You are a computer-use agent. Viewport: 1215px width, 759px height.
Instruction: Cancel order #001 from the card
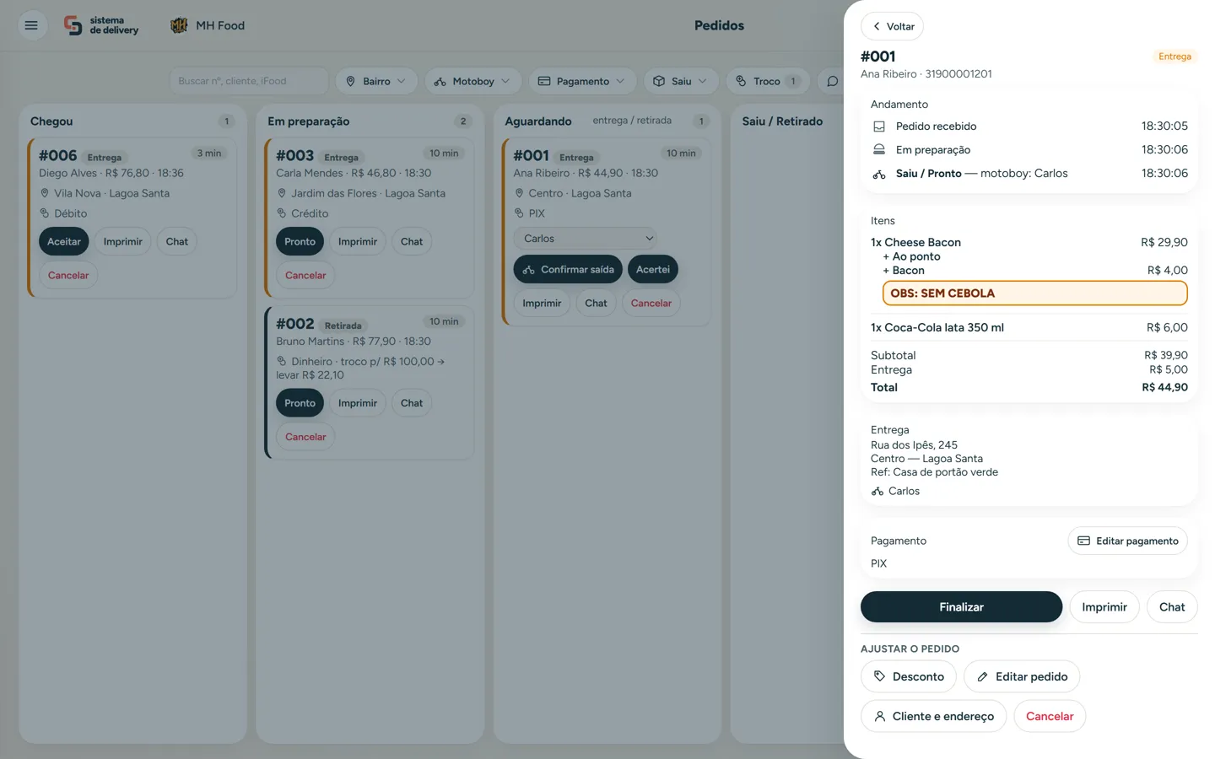[x=651, y=303]
